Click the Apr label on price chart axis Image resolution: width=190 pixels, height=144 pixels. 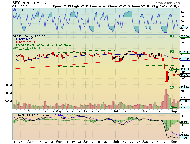(x=30, y=111)
